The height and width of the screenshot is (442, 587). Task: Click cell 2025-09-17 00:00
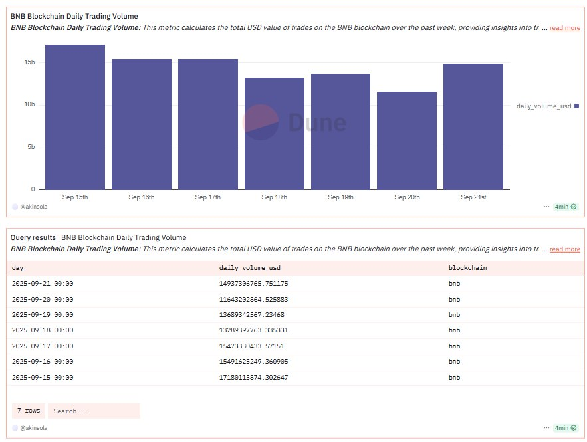(x=43, y=346)
